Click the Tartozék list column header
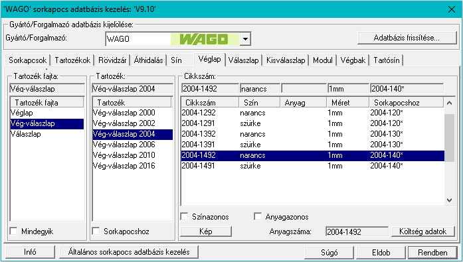The width and height of the screenshot is (463, 262). click(x=132, y=102)
